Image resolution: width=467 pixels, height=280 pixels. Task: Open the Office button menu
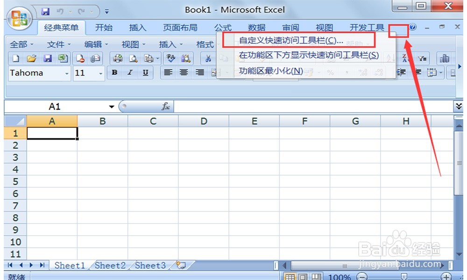[x=19, y=19]
